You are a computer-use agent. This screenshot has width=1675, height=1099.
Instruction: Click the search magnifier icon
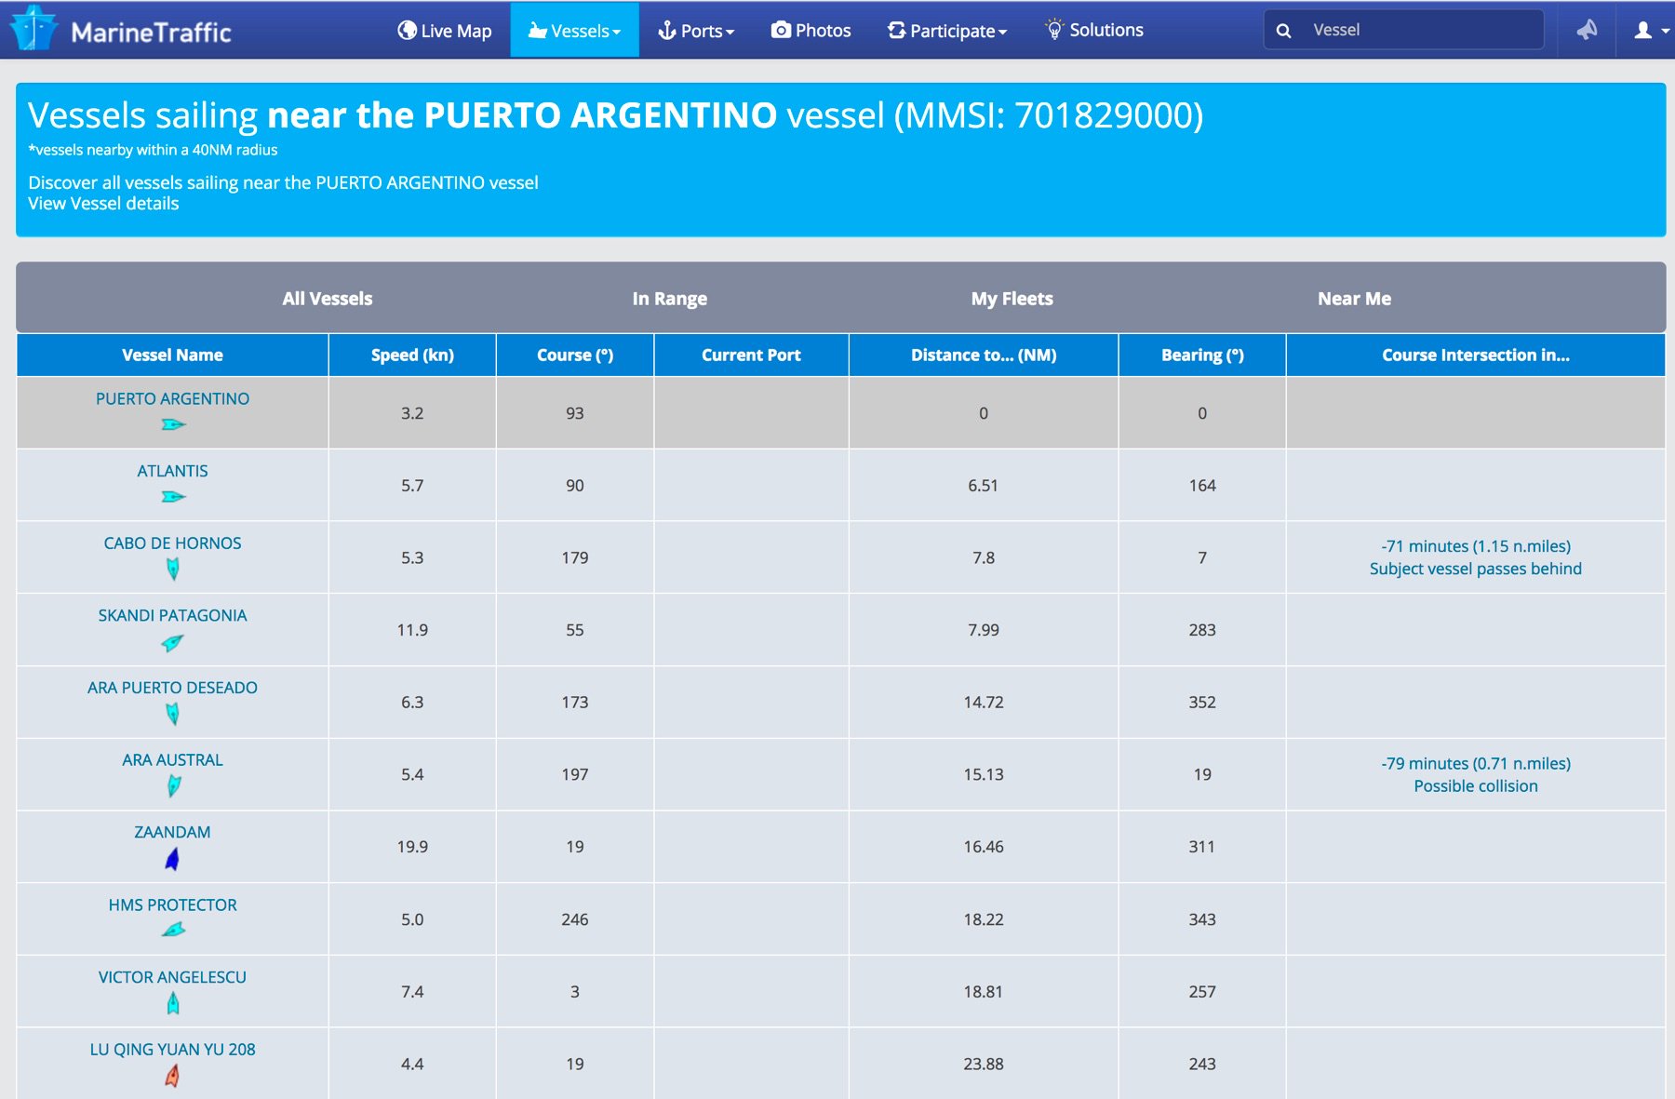tap(1283, 31)
